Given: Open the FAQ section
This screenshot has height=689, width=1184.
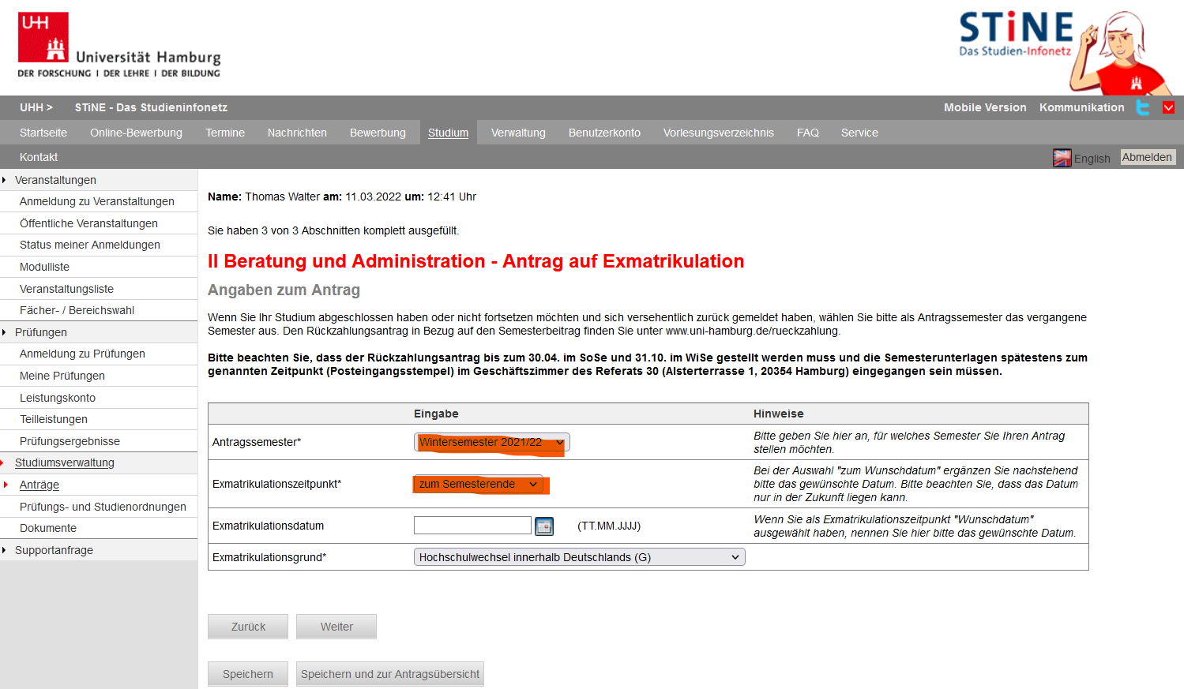Looking at the screenshot, I should (x=808, y=133).
